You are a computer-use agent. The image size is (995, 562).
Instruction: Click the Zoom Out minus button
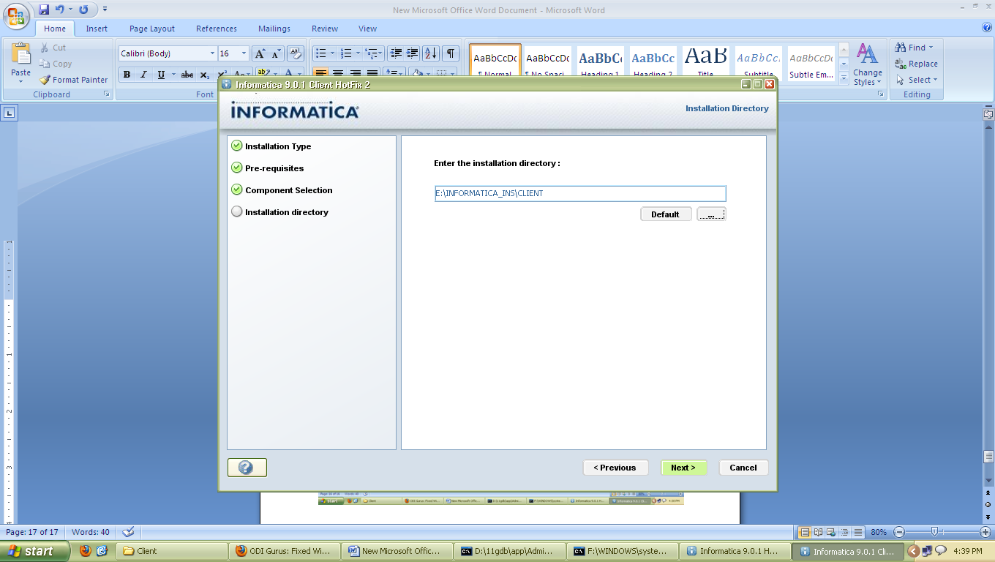point(900,532)
